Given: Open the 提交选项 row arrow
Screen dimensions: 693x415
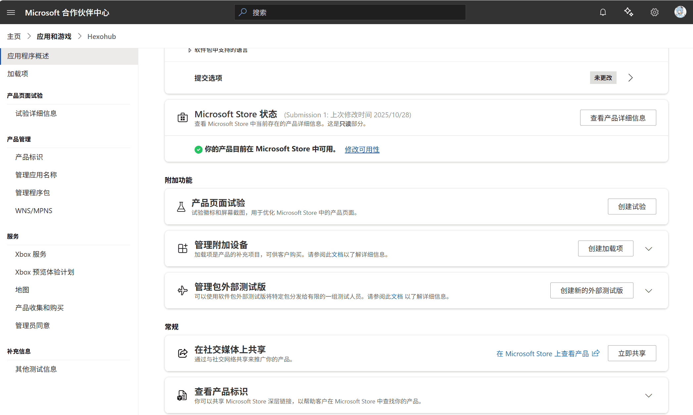Looking at the screenshot, I should click(x=630, y=78).
